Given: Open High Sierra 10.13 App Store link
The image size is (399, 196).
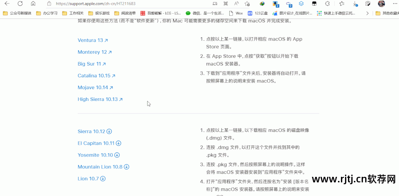Looking at the screenshot, I should click(100, 99).
